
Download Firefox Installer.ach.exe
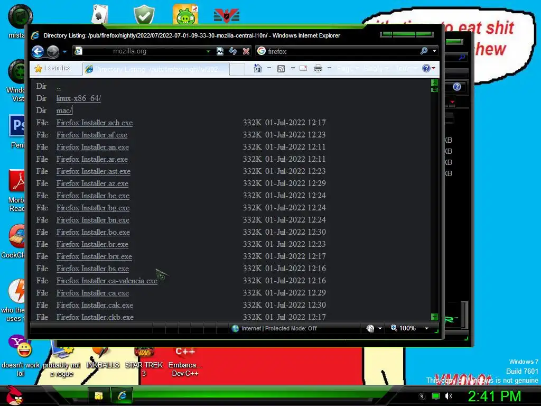95,123
